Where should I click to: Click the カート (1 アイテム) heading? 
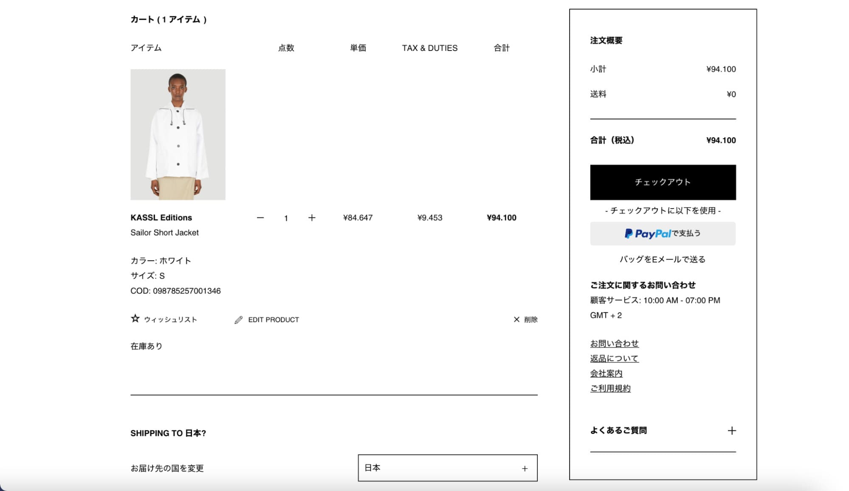tap(169, 20)
